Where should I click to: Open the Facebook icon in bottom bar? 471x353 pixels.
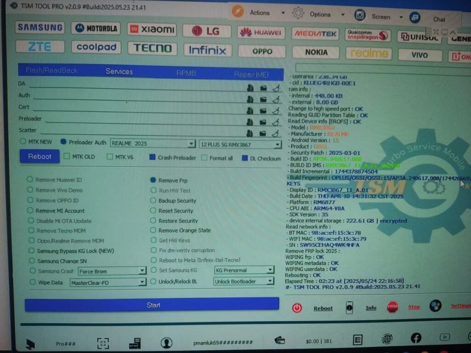(416, 338)
